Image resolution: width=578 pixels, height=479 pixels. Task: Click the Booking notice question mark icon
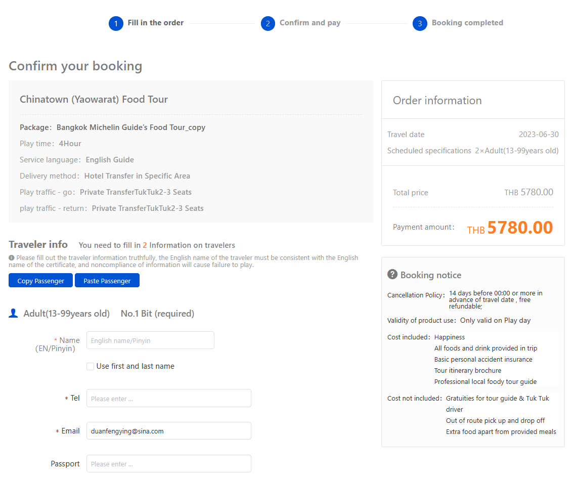pos(392,275)
